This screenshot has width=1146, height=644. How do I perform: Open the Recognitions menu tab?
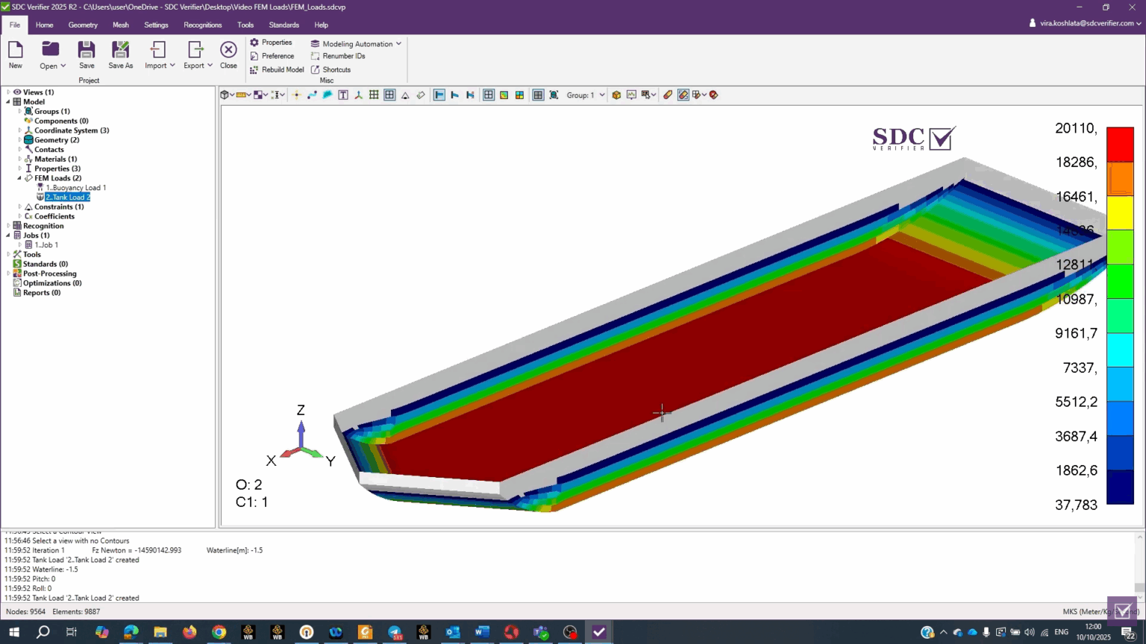click(x=203, y=25)
